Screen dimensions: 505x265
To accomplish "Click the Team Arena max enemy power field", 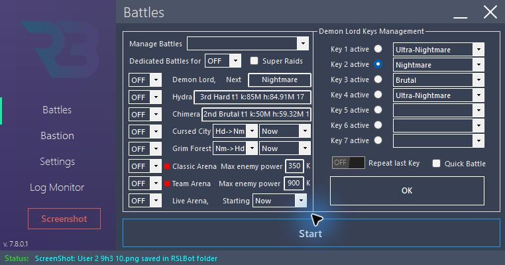I will pyautogui.click(x=294, y=184).
